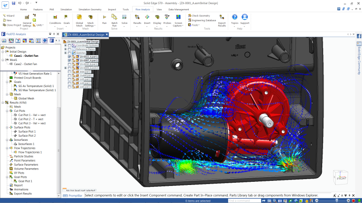This screenshot has width=362, height=203.
Task: Check the Lid3.par:1 checkbox
Action: 69,87
